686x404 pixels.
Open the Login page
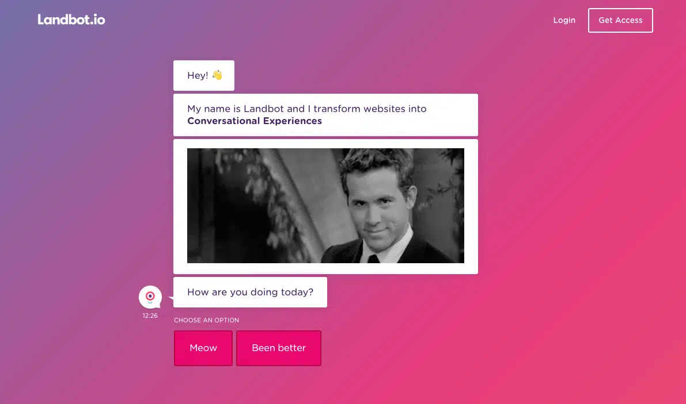coord(564,20)
